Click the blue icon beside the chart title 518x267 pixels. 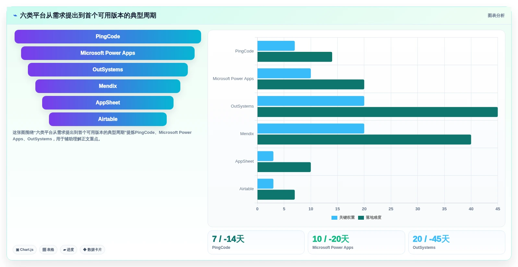click(15, 16)
